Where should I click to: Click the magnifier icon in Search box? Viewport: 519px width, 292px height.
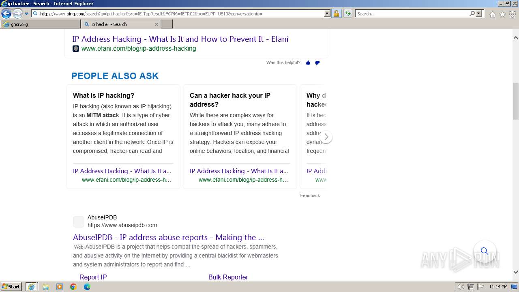[x=472, y=13]
